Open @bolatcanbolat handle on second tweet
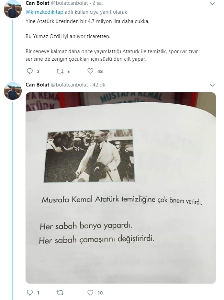Screen dimensions: 224x300 click(x=69, y=84)
